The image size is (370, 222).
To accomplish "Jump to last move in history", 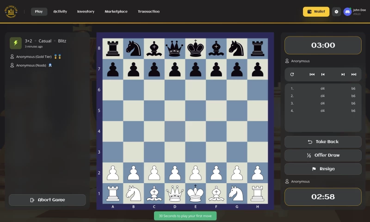I will [354, 74].
